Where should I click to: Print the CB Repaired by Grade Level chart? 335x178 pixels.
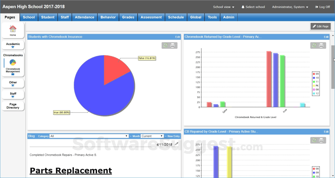[321, 140]
